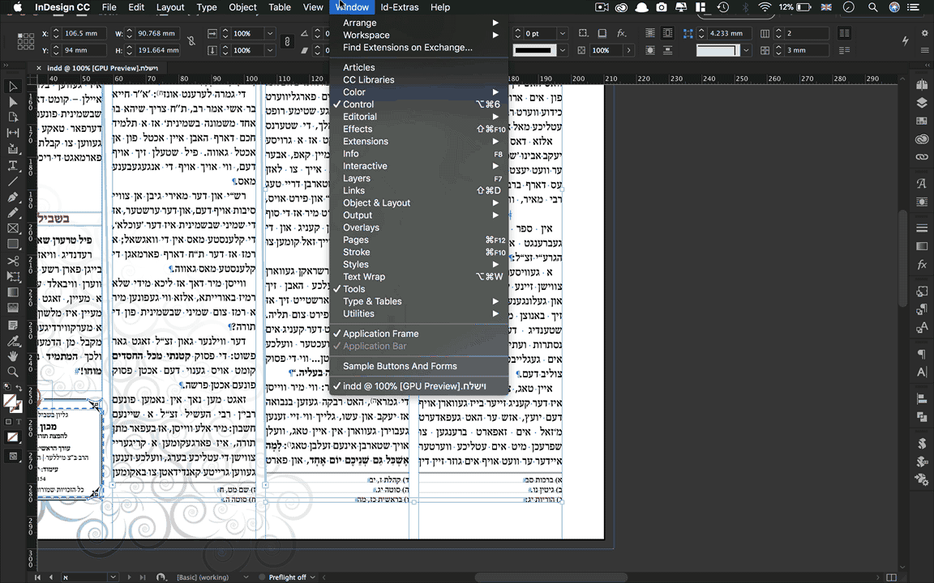
Task: Open the Pages panel from menu
Action: coord(355,240)
